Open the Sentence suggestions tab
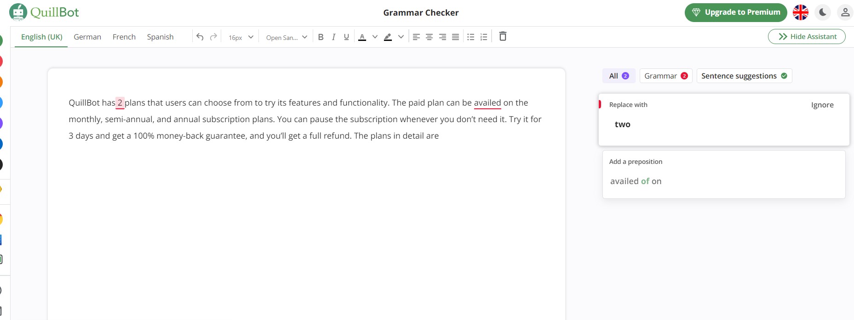 pos(744,76)
